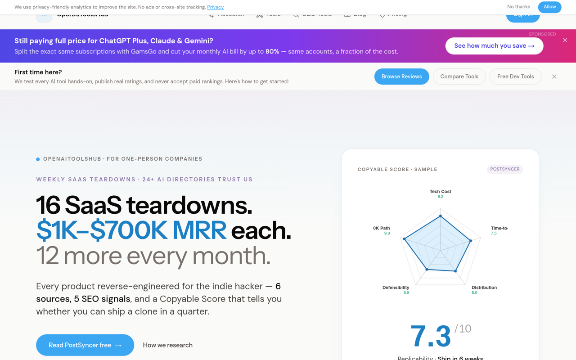Click 'COPYABLE SCORE · SAMPLE' card title
The height and width of the screenshot is (360, 576).
click(397, 170)
